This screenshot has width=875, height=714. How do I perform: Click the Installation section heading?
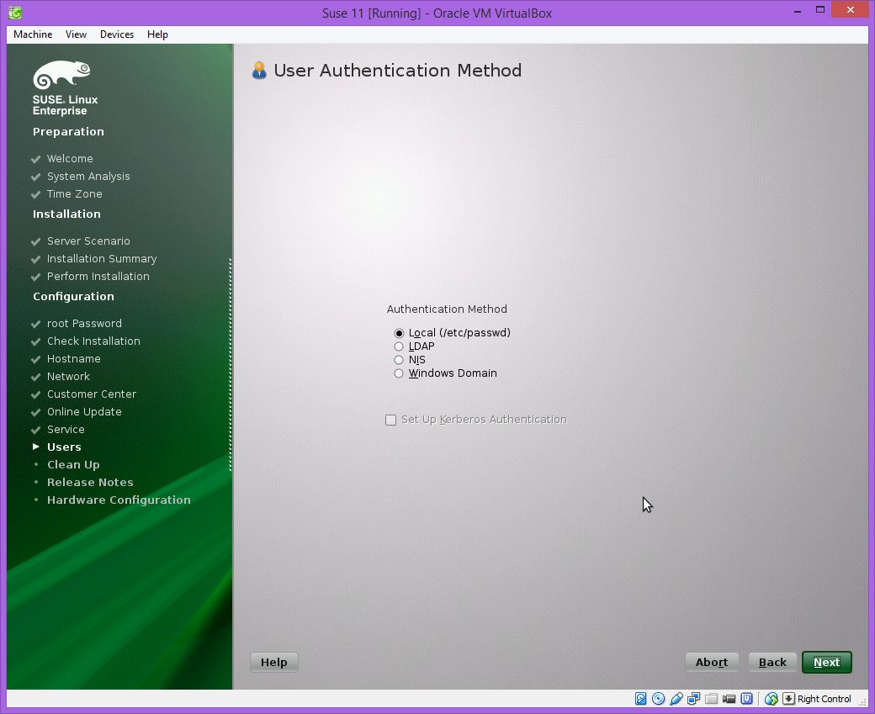click(66, 214)
